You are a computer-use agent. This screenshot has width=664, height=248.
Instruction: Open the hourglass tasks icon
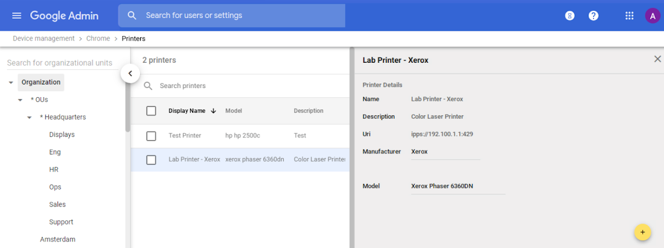(x=570, y=16)
